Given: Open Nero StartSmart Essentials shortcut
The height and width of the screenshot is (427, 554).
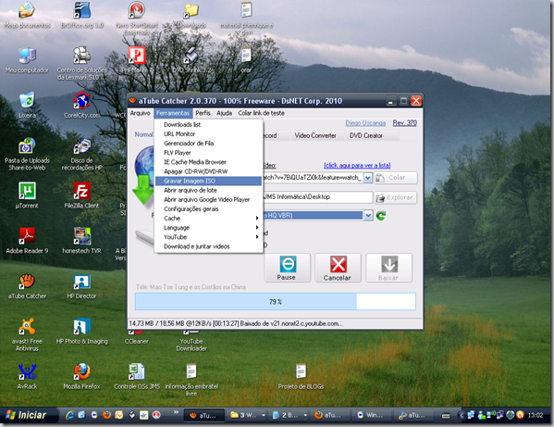Looking at the screenshot, I should (x=136, y=19).
